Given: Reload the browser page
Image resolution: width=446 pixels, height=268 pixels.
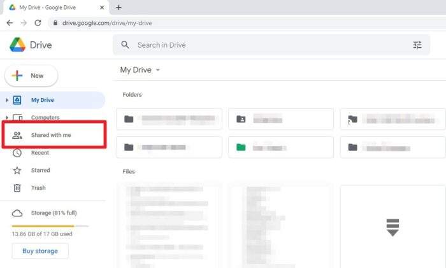Looking at the screenshot, I should click(38, 23).
